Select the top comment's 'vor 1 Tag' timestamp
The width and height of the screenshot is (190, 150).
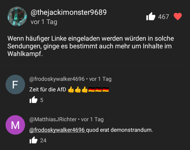click(44, 22)
